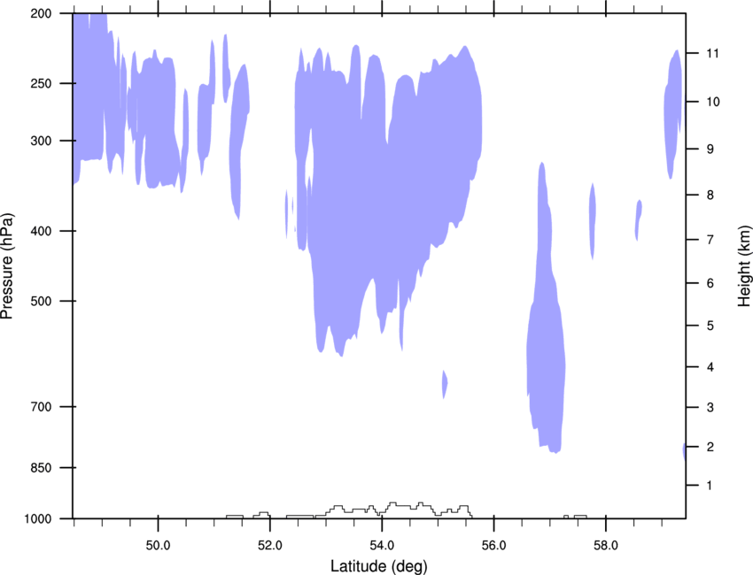Click the 5 km height tick label
This screenshot has width=753, height=575.
click(x=706, y=326)
